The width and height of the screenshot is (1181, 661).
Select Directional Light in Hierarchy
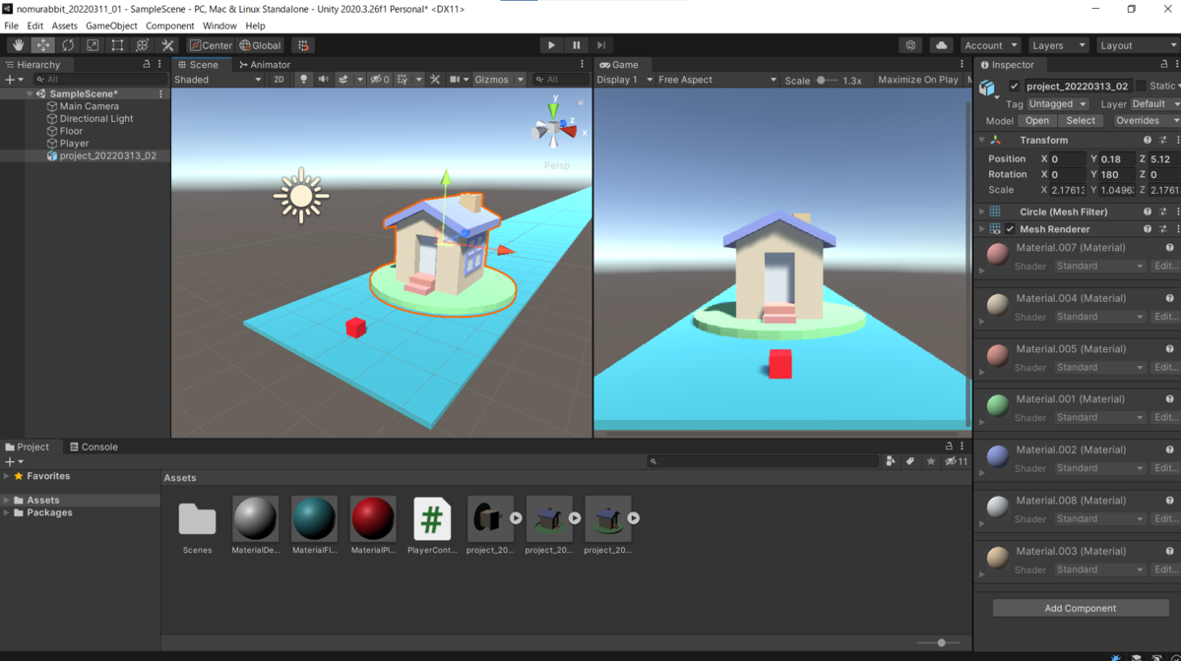tap(95, 119)
